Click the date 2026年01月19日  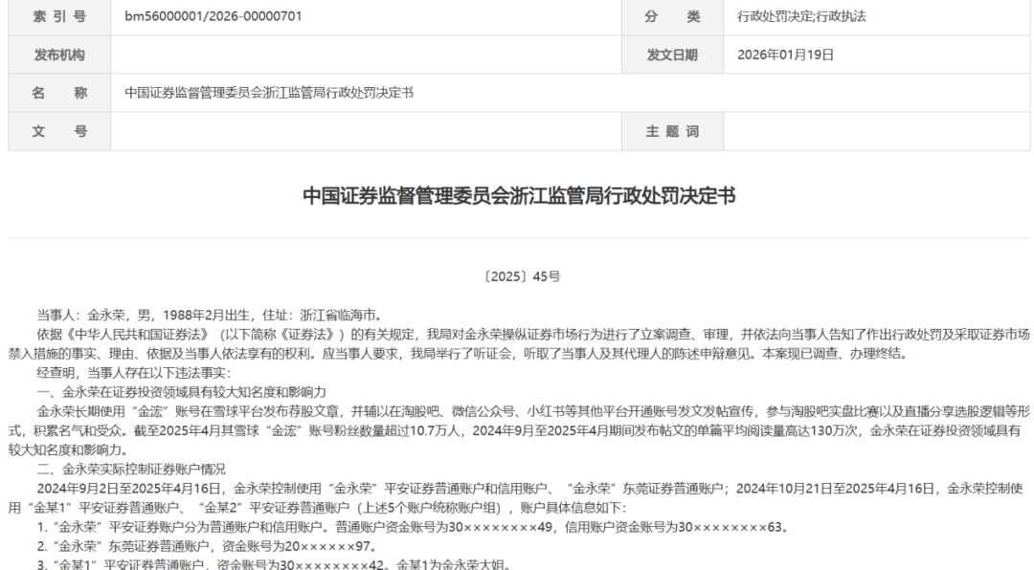click(785, 55)
